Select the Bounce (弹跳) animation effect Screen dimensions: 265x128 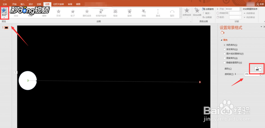coord(144,13)
